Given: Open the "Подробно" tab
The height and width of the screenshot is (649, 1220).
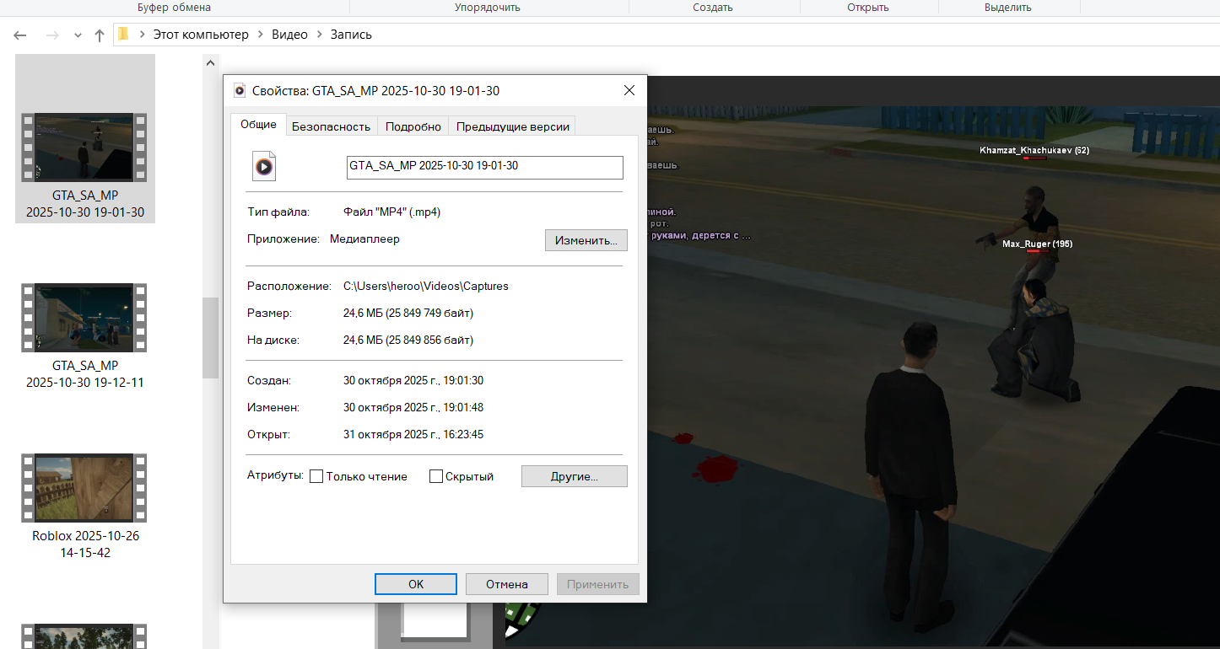Looking at the screenshot, I should click(x=413, y=126).
